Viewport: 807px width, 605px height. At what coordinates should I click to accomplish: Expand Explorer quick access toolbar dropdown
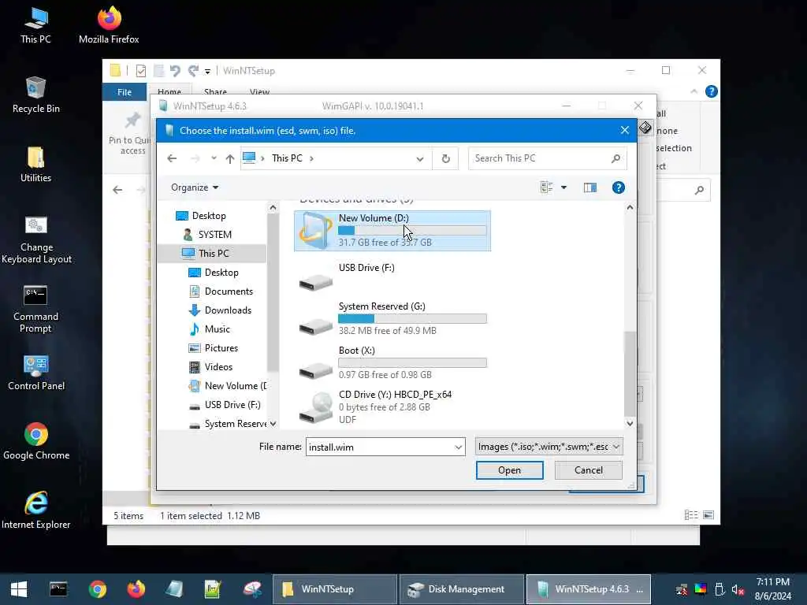point(207,71)
